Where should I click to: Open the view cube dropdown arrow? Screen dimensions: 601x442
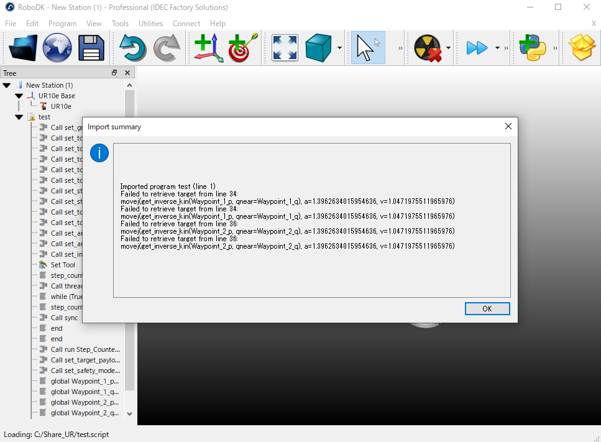coord(339,48)
